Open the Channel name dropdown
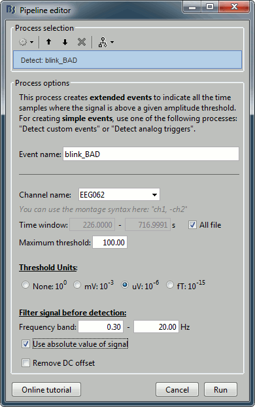 coord(119,194)
